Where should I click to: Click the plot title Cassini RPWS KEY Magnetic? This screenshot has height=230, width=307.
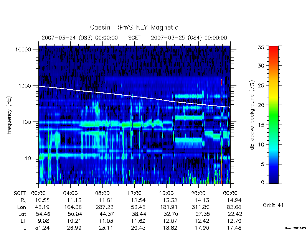click(x=134, y=27)
